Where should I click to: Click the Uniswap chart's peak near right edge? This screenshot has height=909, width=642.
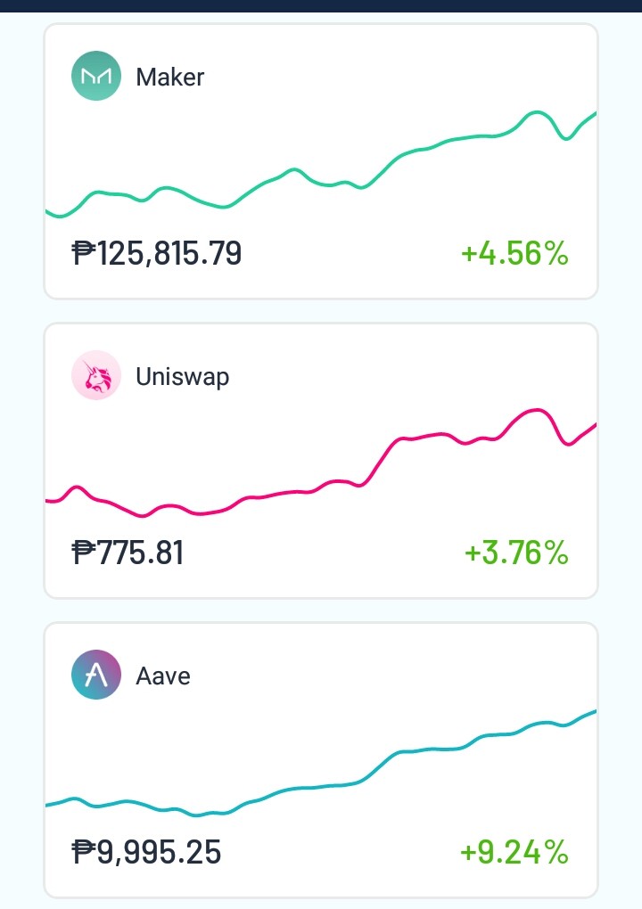[x=536, y=411]
